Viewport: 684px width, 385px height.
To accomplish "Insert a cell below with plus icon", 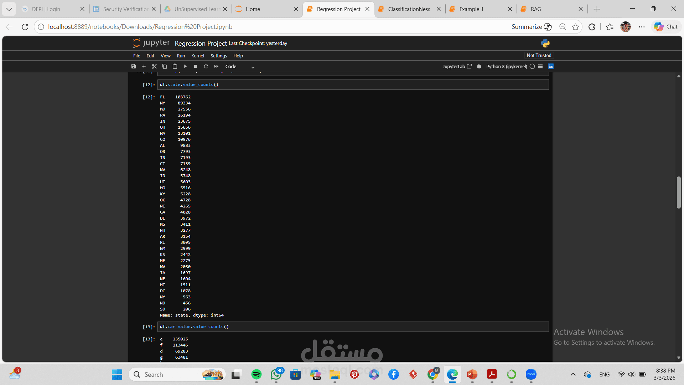I will [144, 66].
